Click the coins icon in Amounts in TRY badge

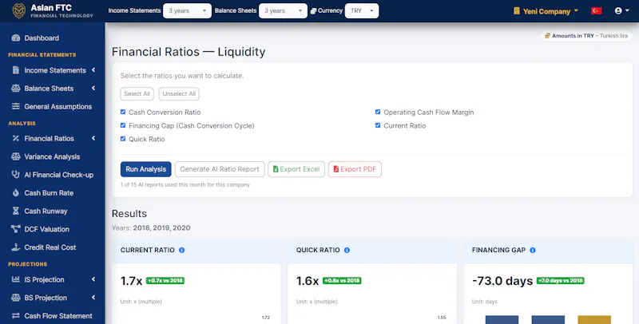pyautogui.click(x=548, y=36)
